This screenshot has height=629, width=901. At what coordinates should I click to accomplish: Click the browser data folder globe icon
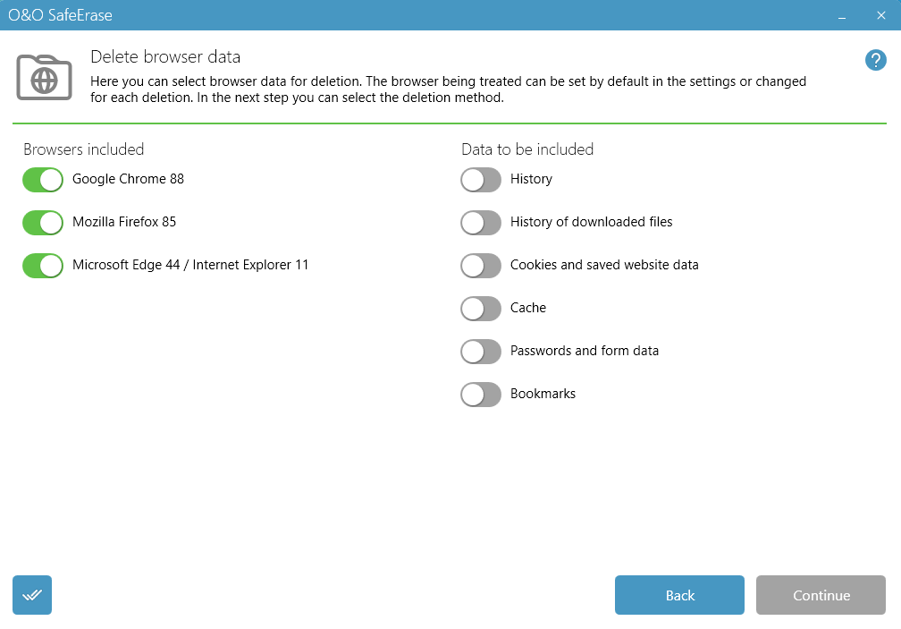[44, 77]
